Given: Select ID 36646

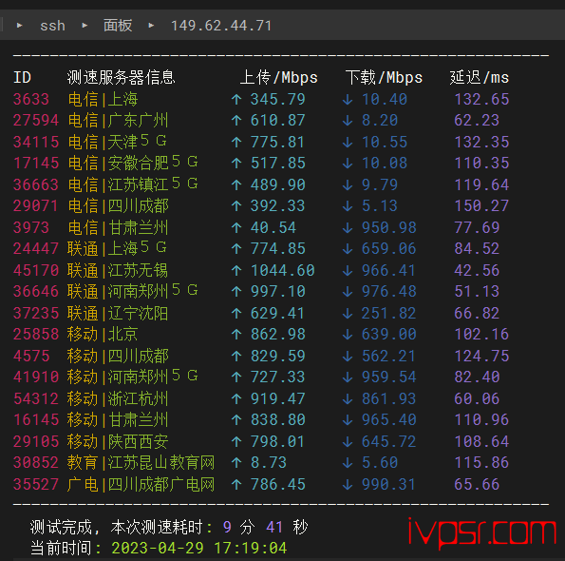Looking at the screenshot, I should (36, 291).
